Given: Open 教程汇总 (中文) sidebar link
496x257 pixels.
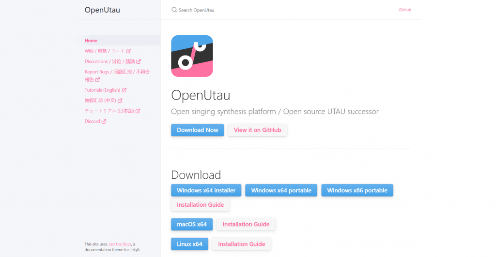Looking at the screenshot, I should point(103,100).
